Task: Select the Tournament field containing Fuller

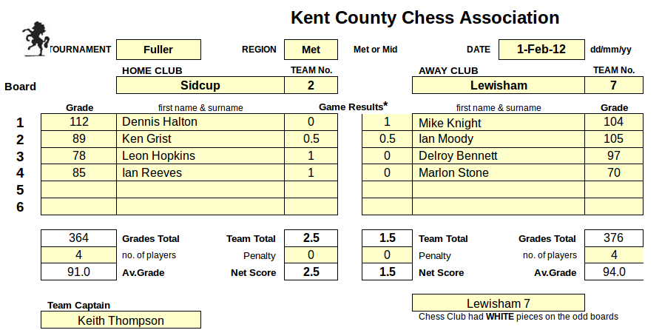Action: click(x=158, y=50)
